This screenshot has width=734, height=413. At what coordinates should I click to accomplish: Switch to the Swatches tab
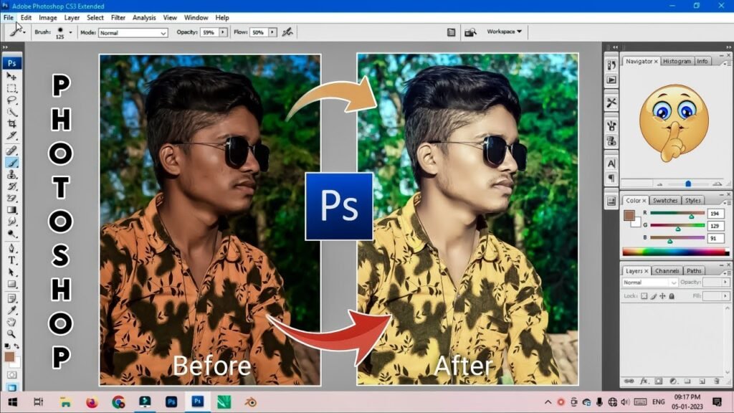coord(665,201)
